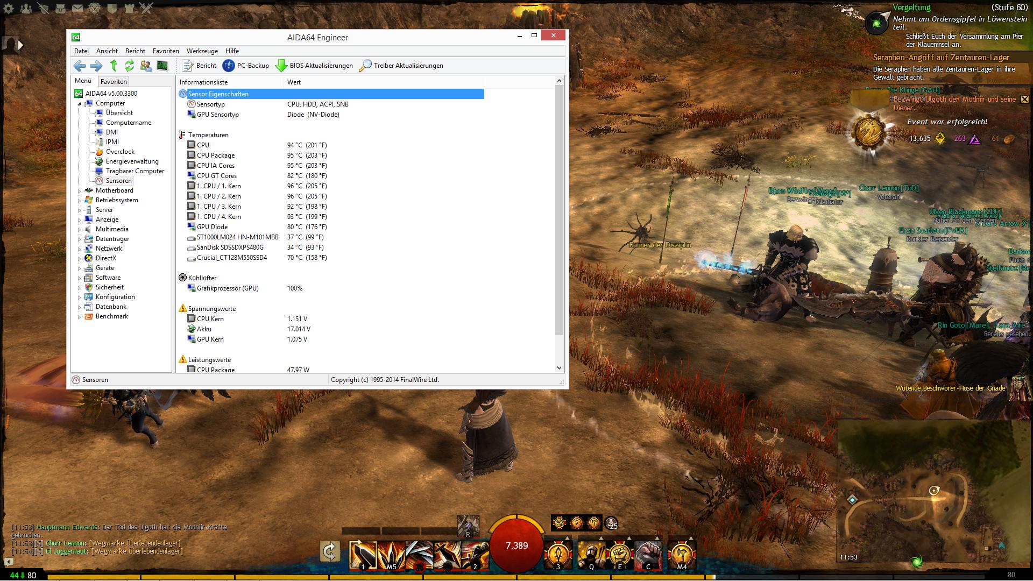Click the Informationsliste column header

(x=230, y=82)
